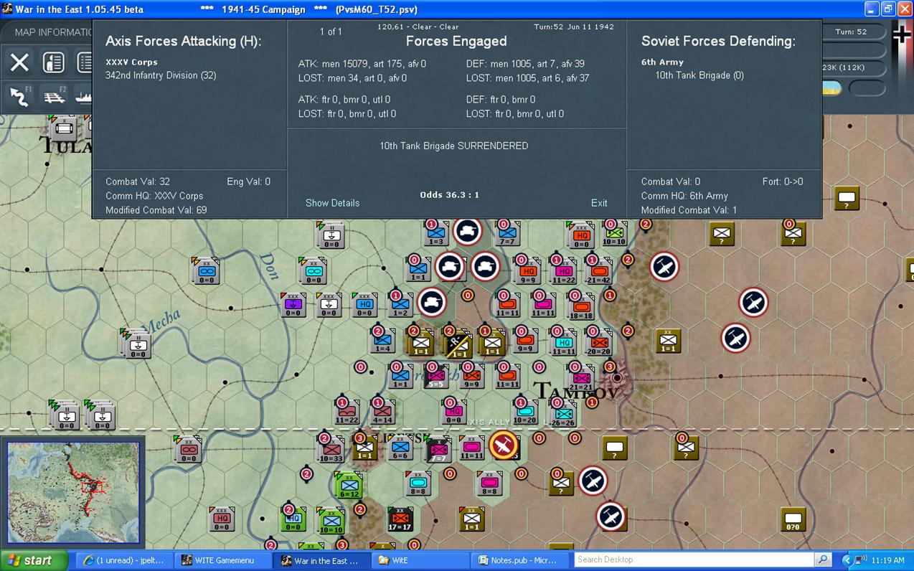Switch to WITE Gamemenu taskbar window
Screen dimensions: 914x571
223,560
